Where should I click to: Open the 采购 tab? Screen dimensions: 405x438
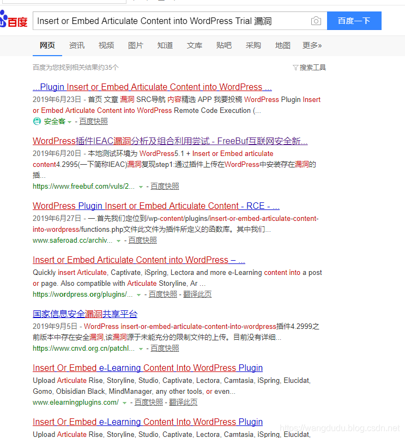point(253,45)
